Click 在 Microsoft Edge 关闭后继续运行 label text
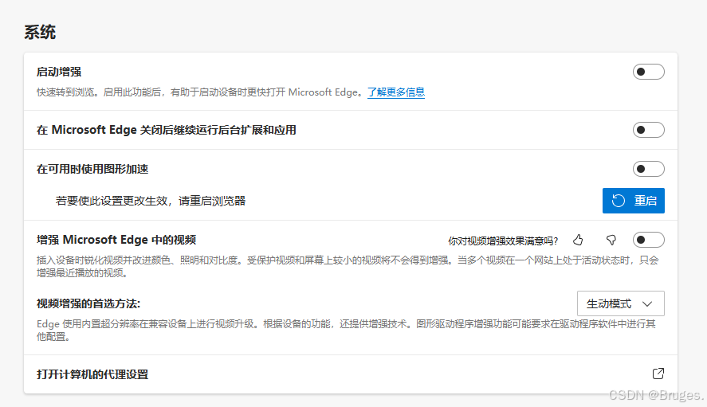Image resolution: width=707 pixels, height=407 pixels. (x=167, y=130)
